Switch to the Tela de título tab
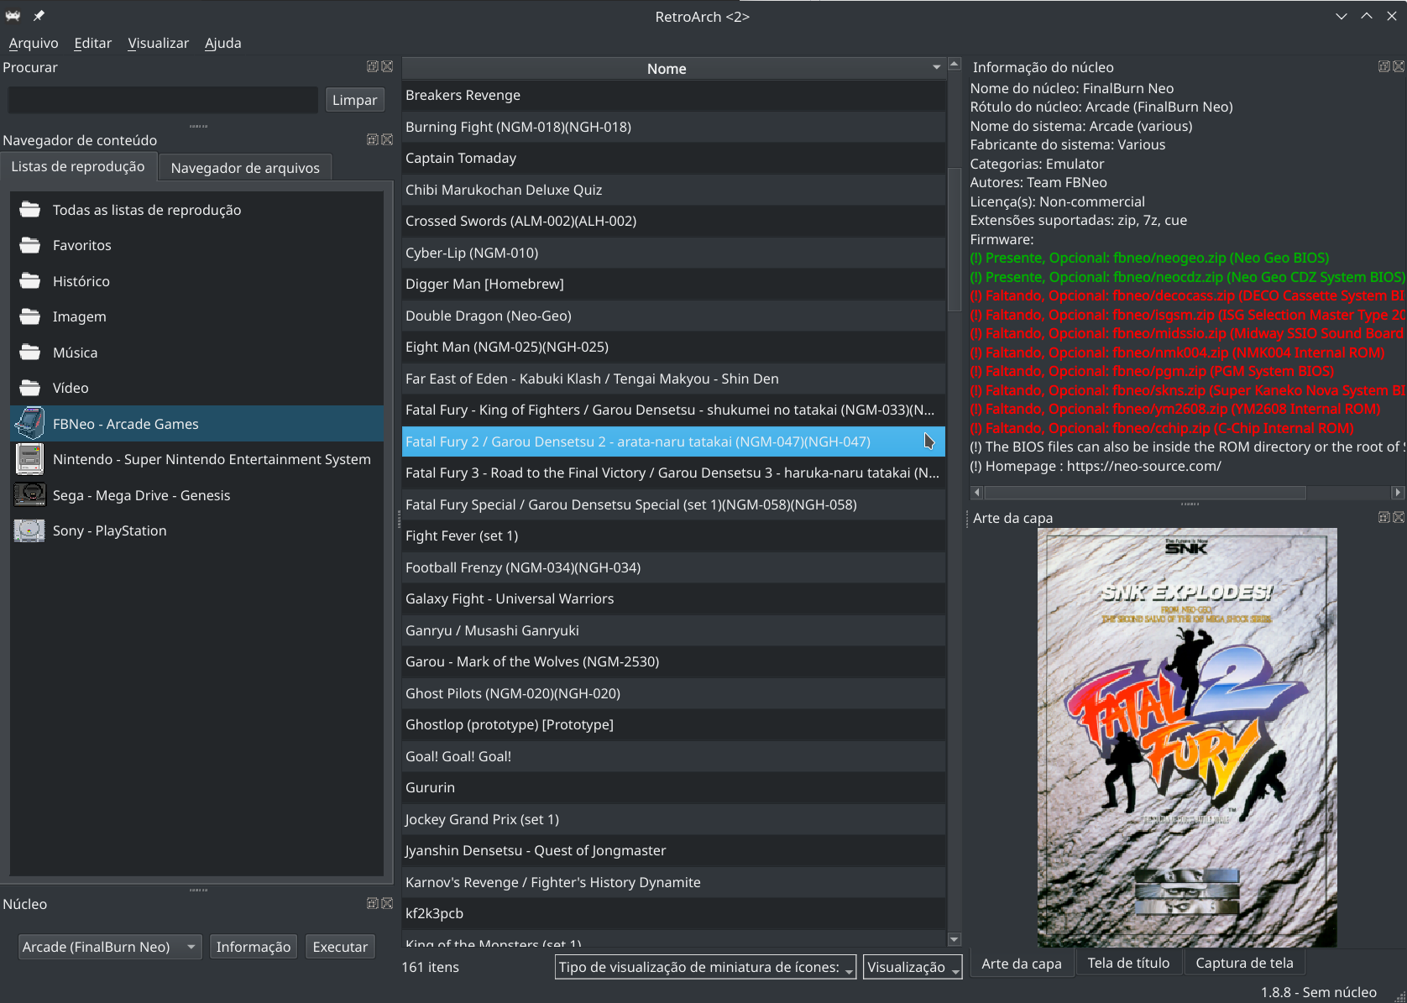 tap(1129, 962)
